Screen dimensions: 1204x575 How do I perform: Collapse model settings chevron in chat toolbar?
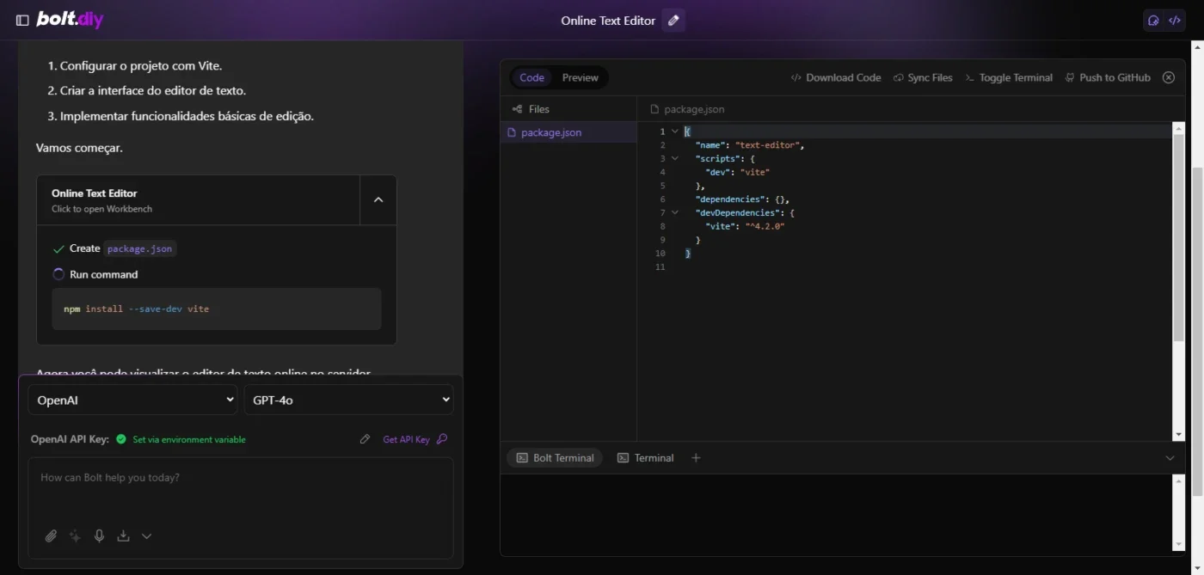[x=146, y=535]
